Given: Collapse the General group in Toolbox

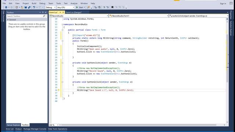Looking at the screenshot, I should pyautogui.click(x=8, y=19).
